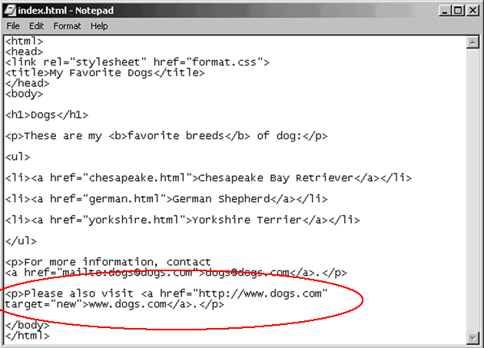
Task: Click the stylesheet link line with format.css
Action: pos(138,62)
